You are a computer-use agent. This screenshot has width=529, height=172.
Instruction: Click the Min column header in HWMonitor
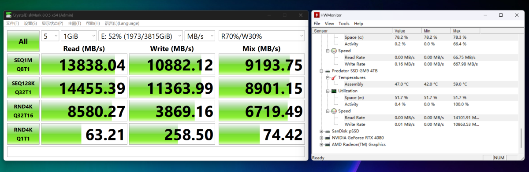pyautogui.click(x=436, y=31)
